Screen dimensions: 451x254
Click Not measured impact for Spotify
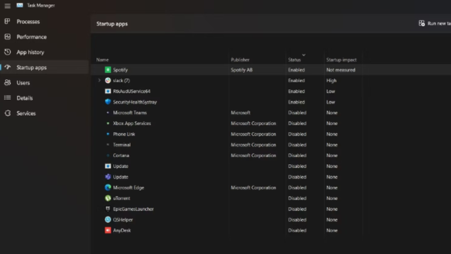[x=341, y=70]
